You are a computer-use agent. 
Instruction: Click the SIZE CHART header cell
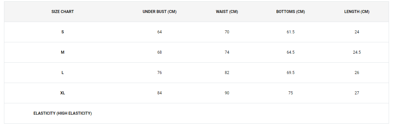click(63, 12)
